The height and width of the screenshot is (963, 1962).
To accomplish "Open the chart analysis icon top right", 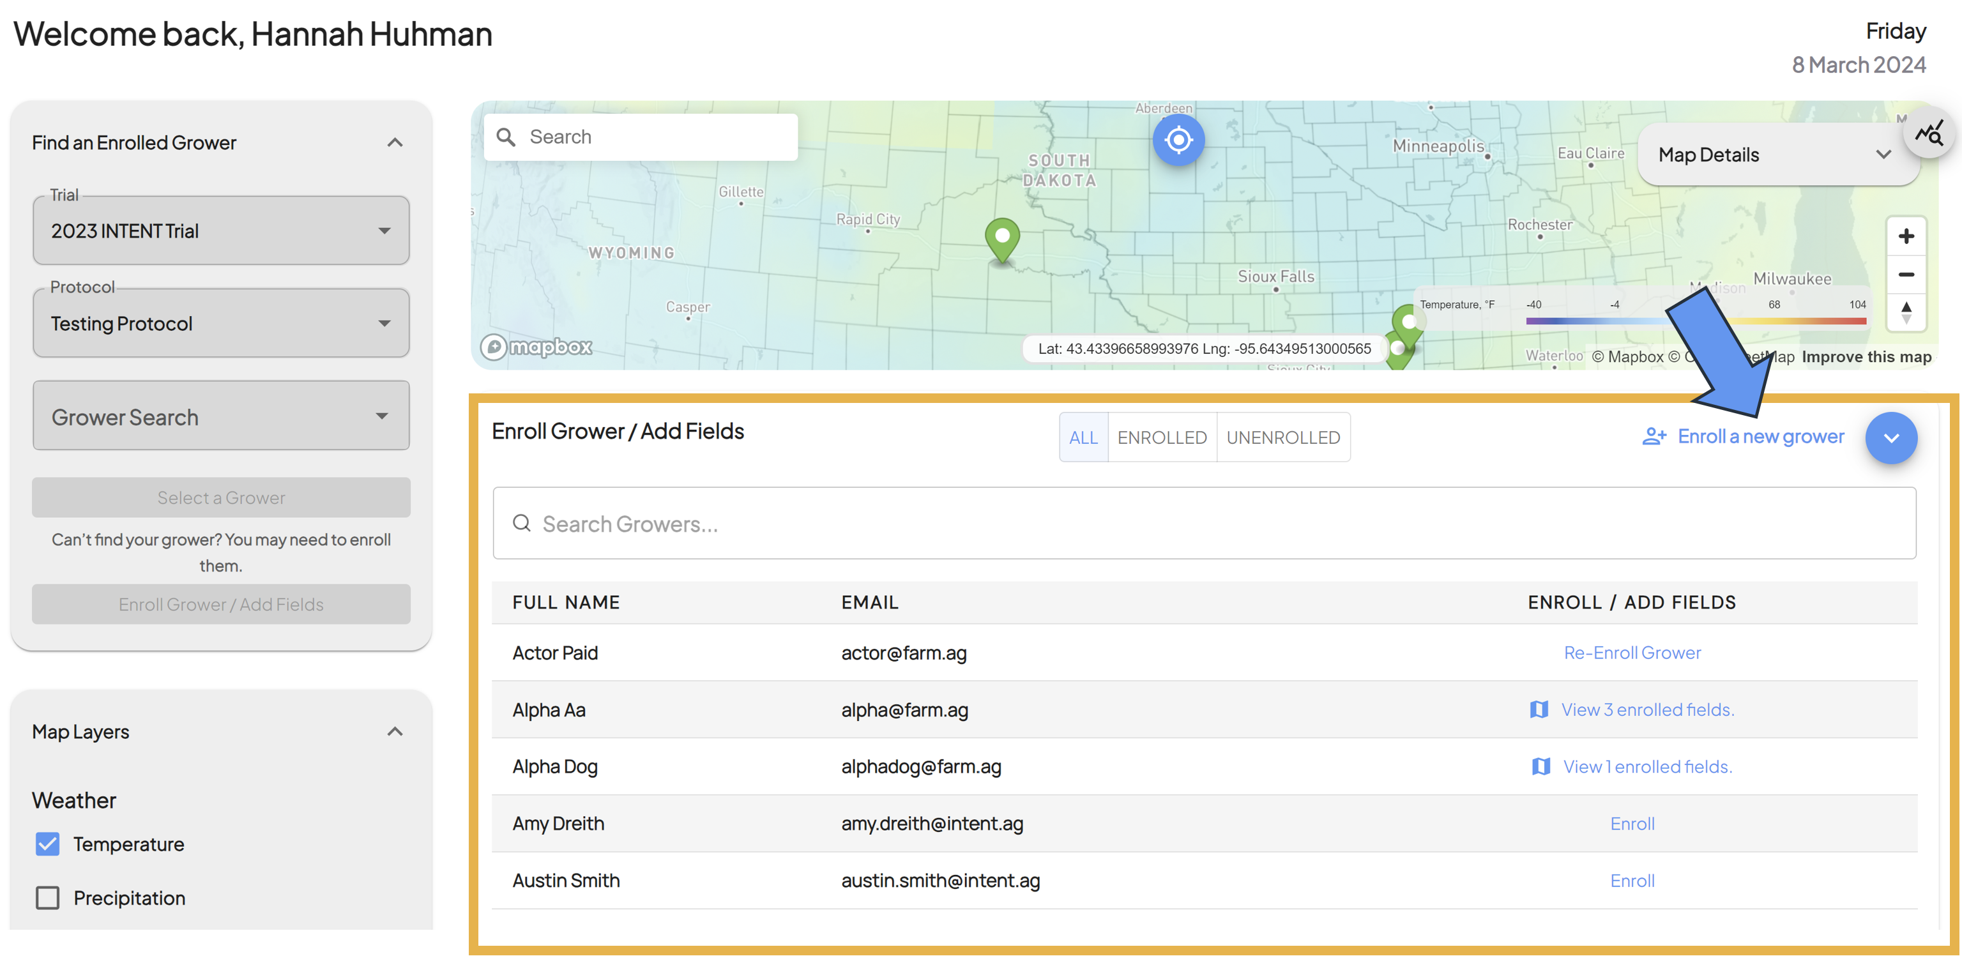I will 1930,134.
